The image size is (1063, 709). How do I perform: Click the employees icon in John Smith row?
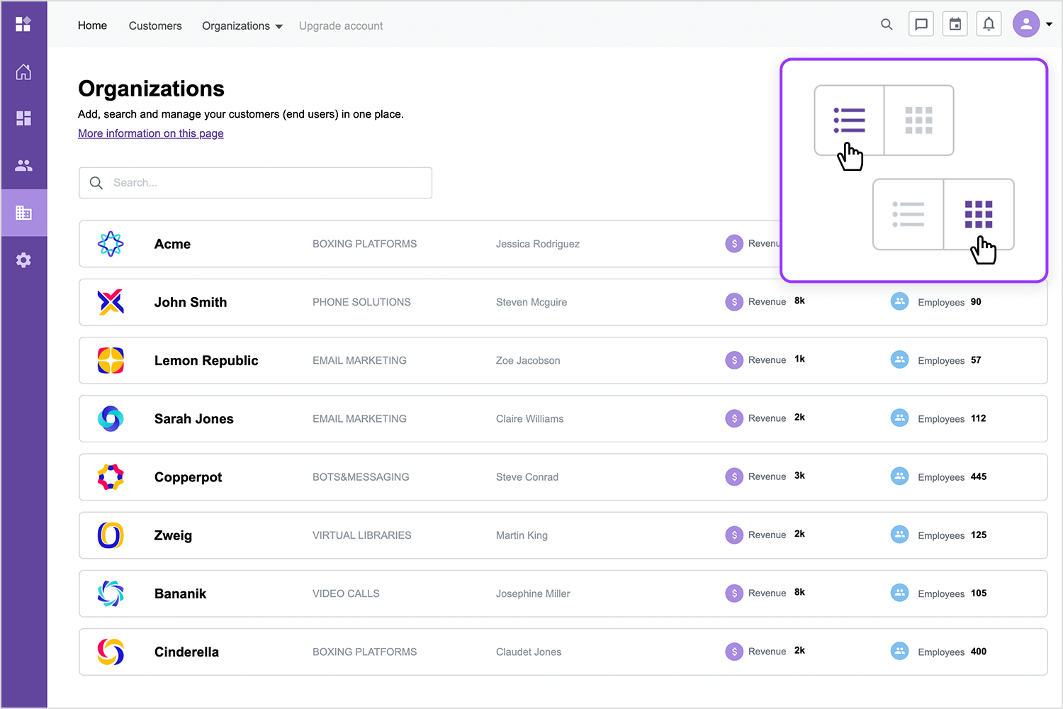point(899,301)
